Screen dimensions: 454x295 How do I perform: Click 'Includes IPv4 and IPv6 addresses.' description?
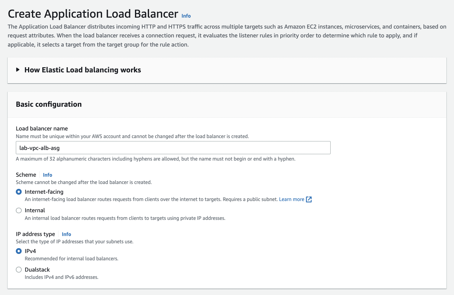click(x=62, y=277)
